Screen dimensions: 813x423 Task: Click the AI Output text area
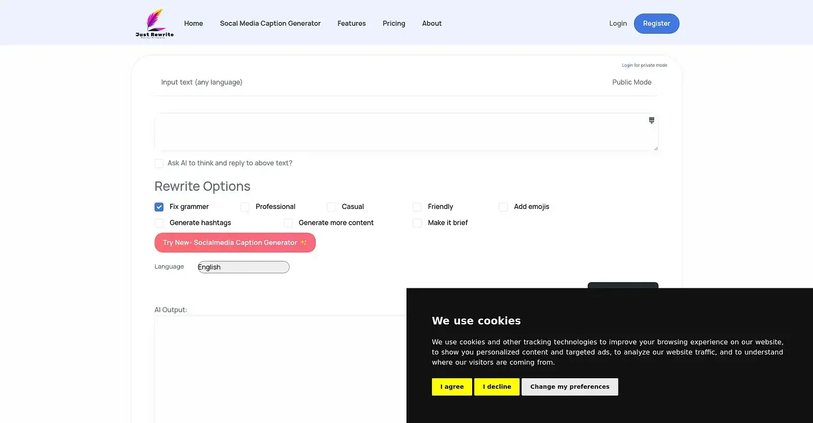[280, 369]
